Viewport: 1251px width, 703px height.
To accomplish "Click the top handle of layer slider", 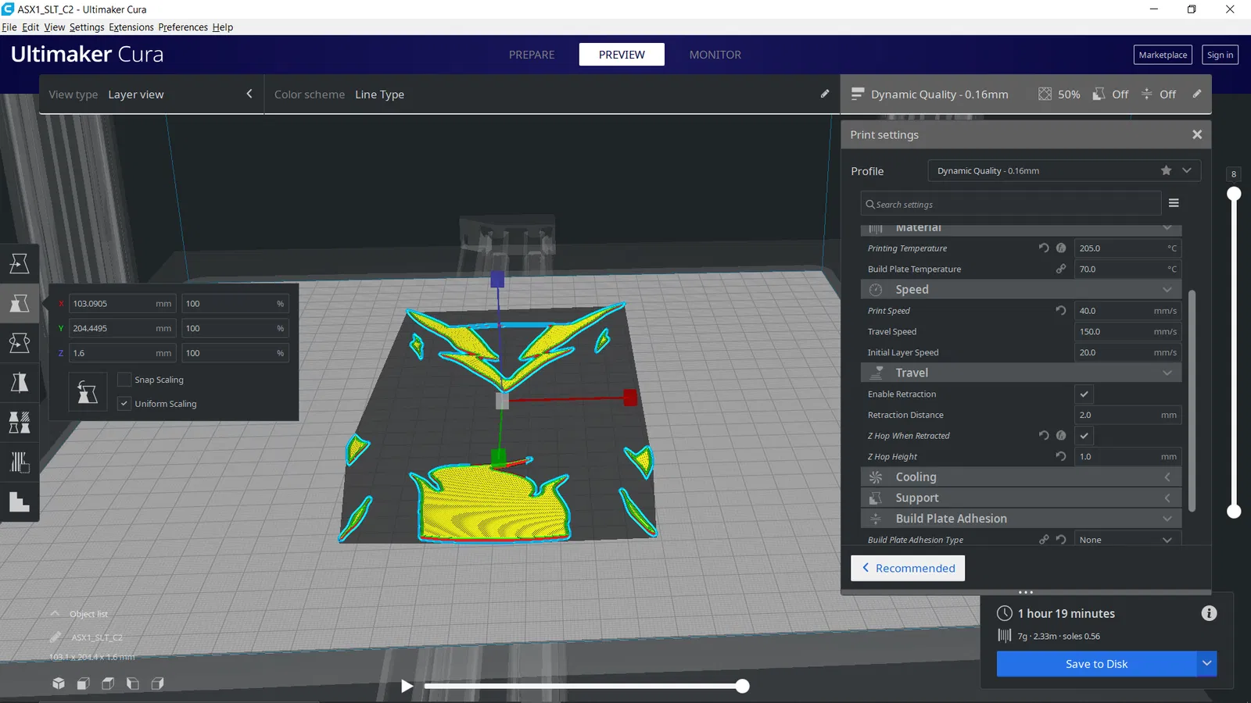I will [x=1234, y=194].
